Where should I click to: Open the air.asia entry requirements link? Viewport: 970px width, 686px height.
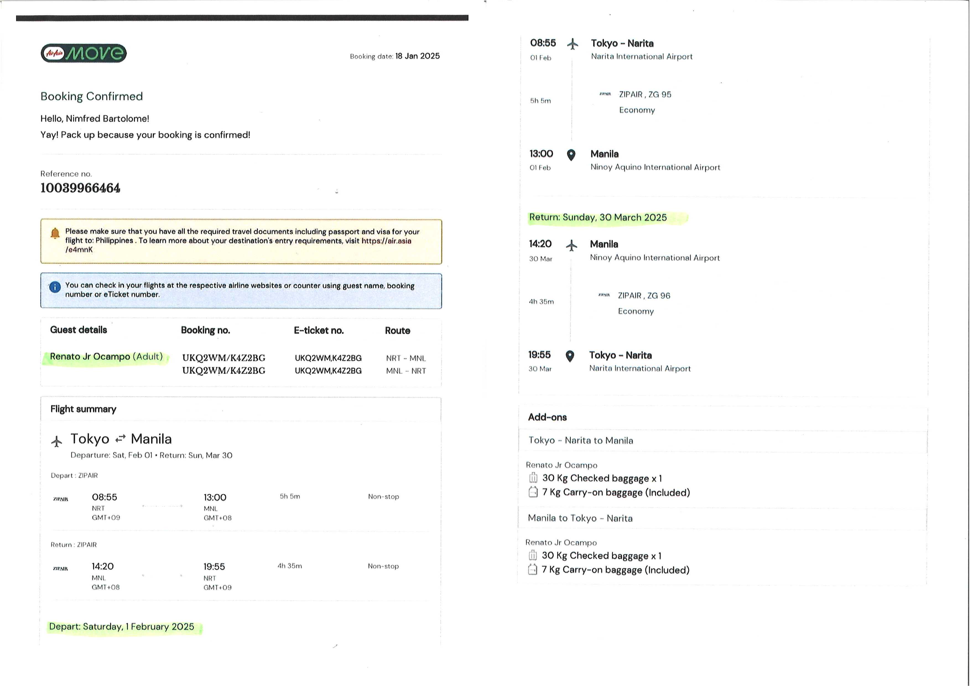[x=386, y=241]
